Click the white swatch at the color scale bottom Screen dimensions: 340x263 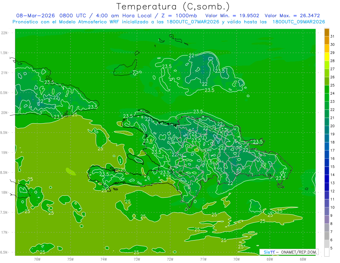(327, 252)
